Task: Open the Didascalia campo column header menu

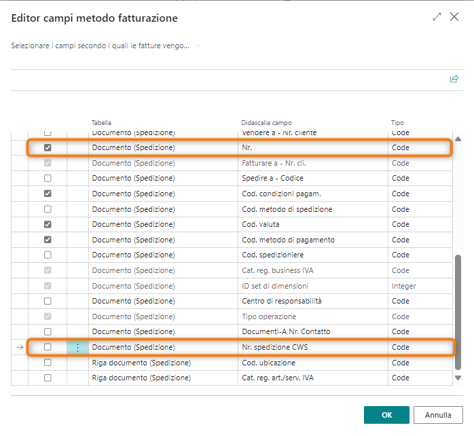Action: coord(266,123)
